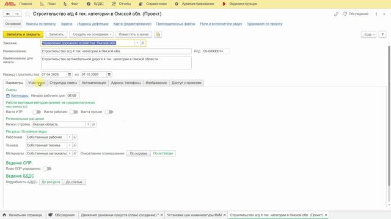Open the План section in top menu
This screenshot has width=391, height=219.
(x=48, y=4)
